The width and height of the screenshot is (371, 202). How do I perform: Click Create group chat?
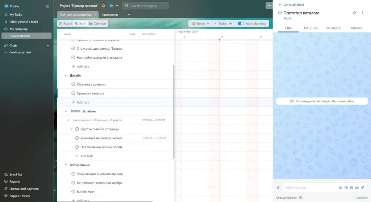click(x=18, y=52)
